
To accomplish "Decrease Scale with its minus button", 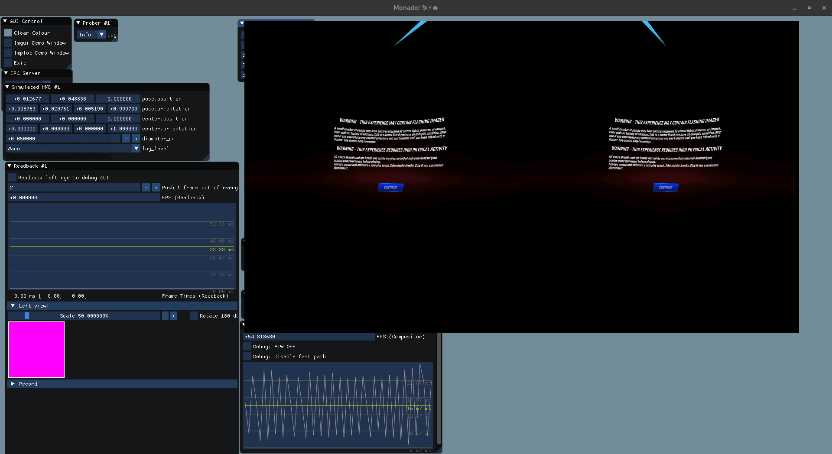I will click(x=165, y=316).
